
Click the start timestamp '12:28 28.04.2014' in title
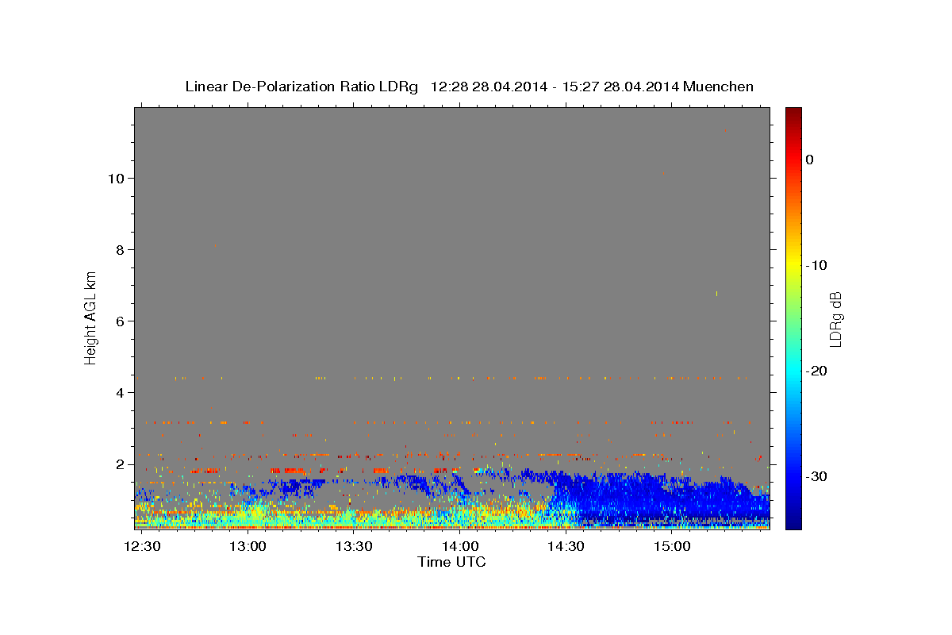point(489,87)
